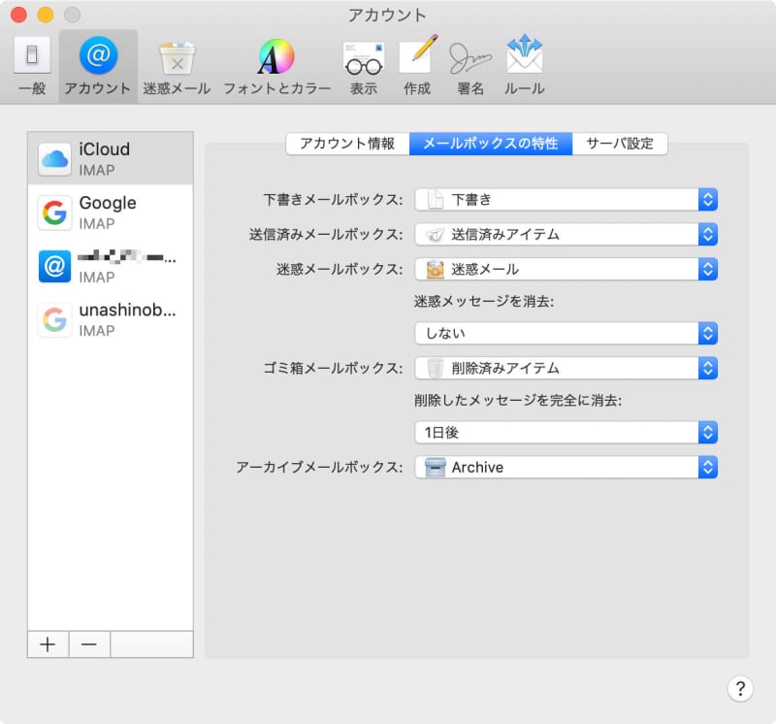Viewport: 776px width, 724px height.
Task: Click the ゴミ箱メールボックス: label
Action: point(333,368)
